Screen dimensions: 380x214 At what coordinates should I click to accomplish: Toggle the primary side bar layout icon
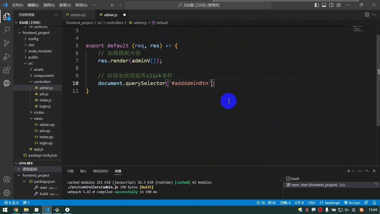pyautogui.click(x=317, y=5)
